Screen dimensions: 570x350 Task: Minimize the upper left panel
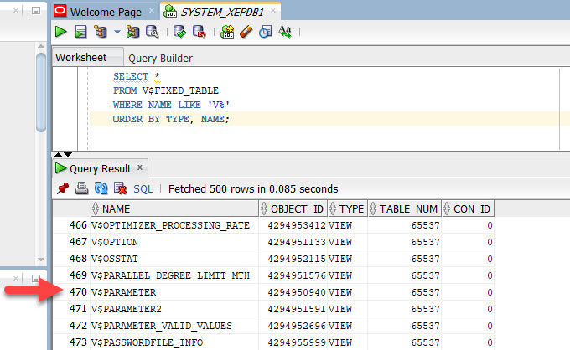coord(35,11)
